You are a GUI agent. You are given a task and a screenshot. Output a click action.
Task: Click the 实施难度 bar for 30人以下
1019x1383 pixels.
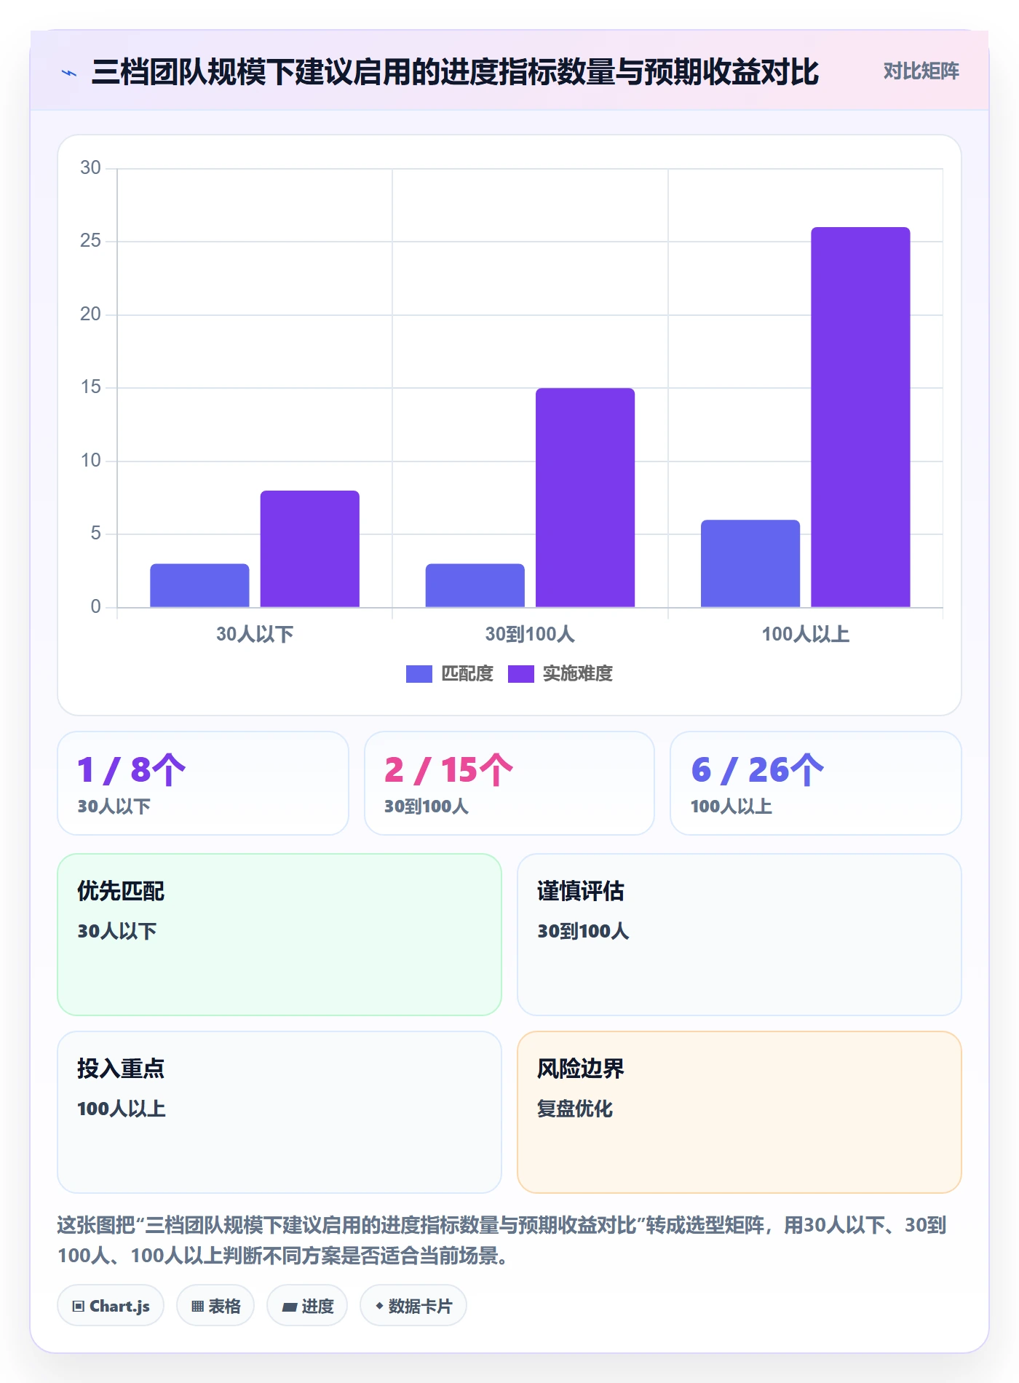(309, 549)
